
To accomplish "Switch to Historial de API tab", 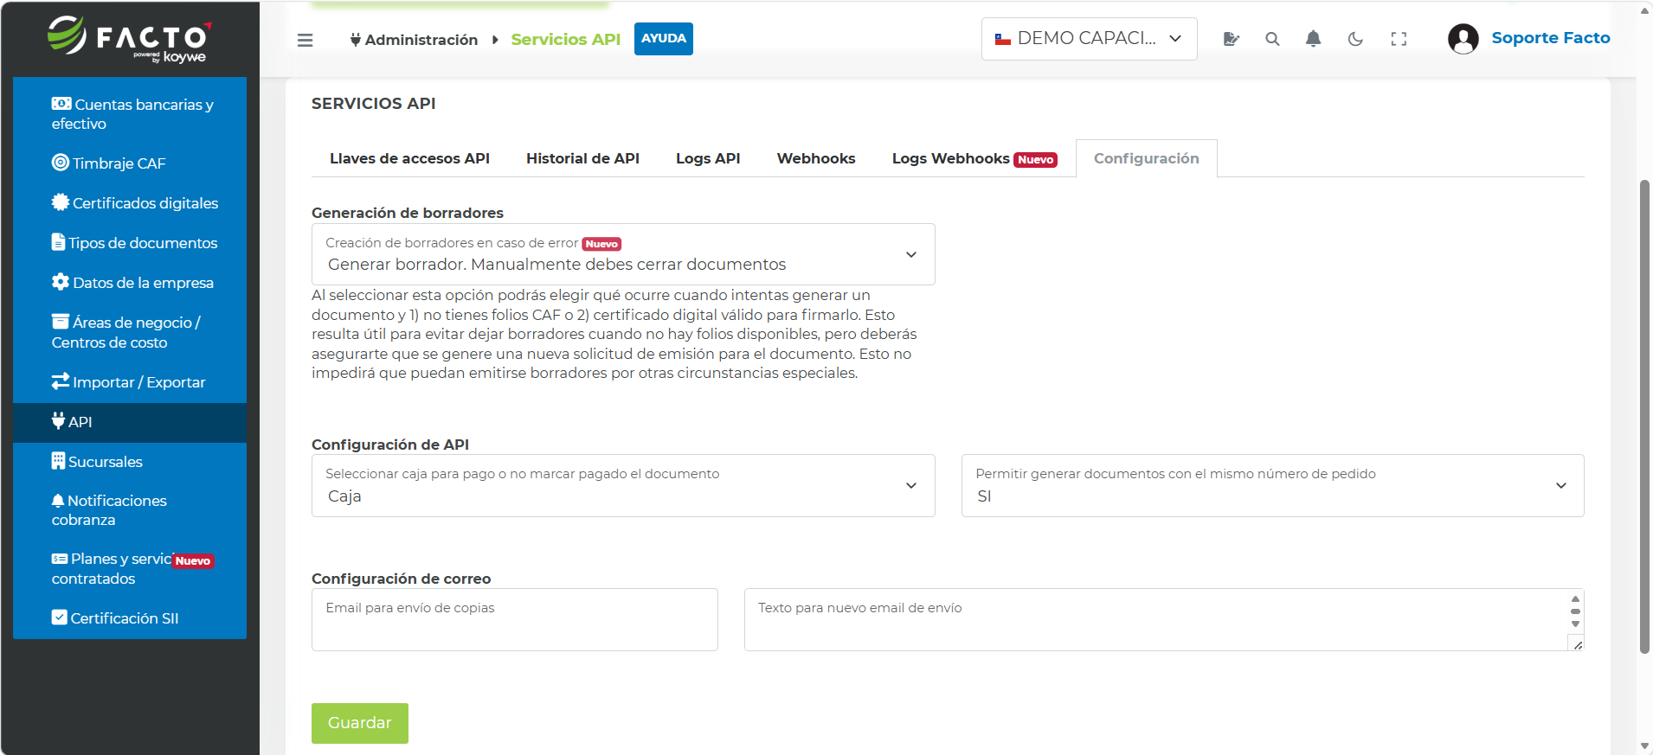I will pos(582,158).
